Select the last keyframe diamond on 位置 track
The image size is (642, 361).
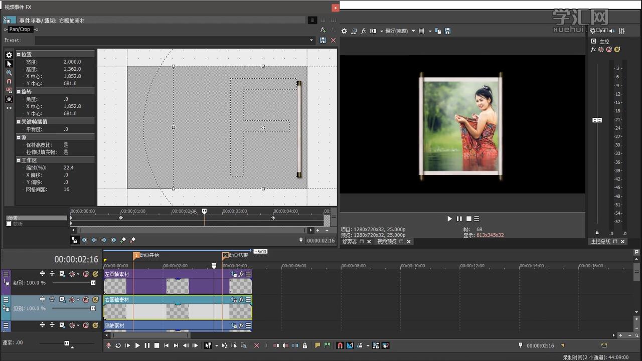(x=273, y=218)
